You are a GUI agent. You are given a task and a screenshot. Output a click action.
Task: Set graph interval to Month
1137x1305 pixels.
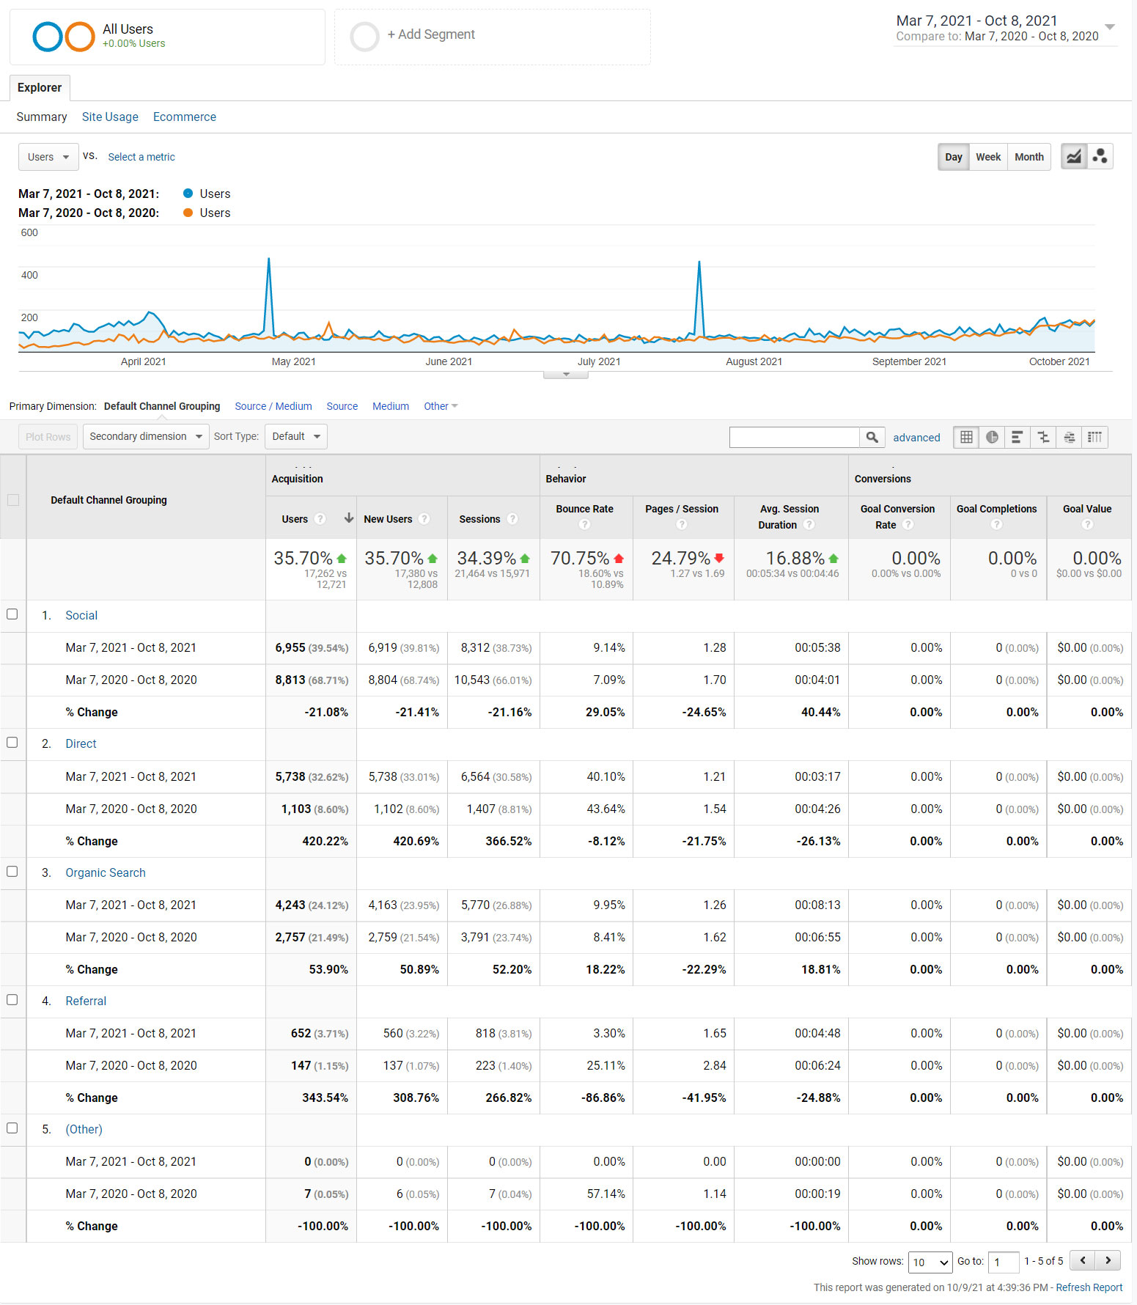tap(1029, 157)
